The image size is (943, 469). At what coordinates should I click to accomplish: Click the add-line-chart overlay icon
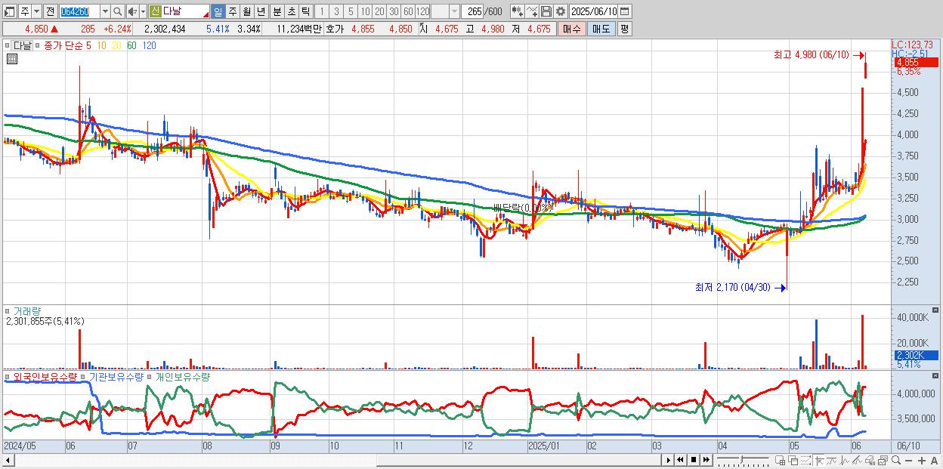point(531,11)
